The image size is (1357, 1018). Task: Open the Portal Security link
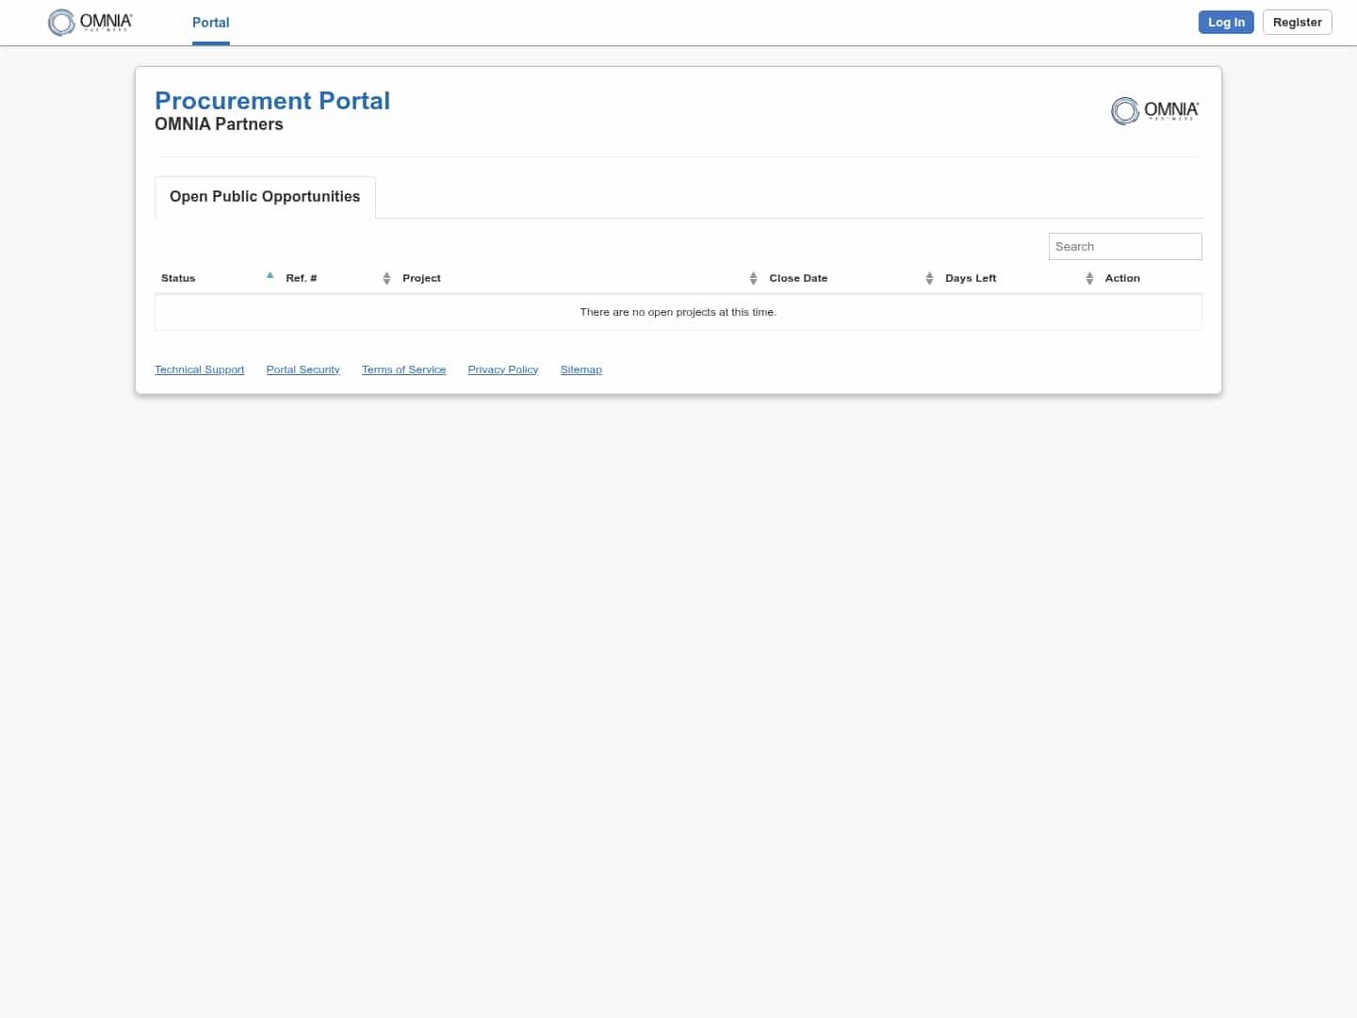(302, 369)
